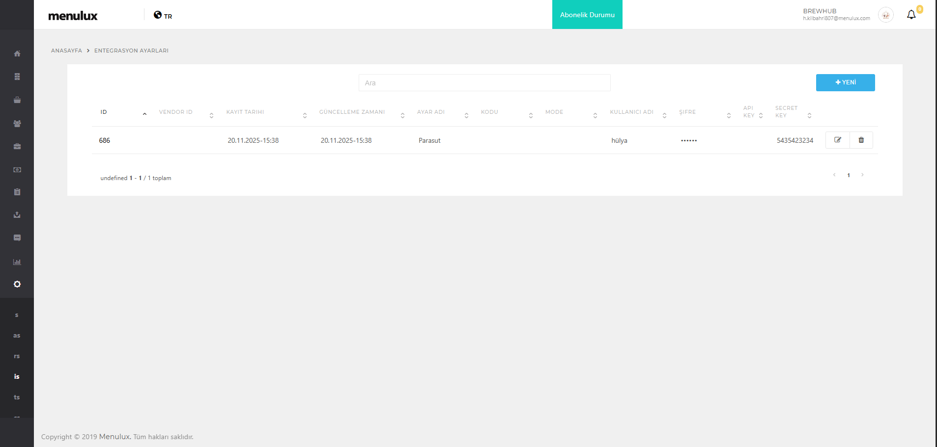Go to Anasayfa breadcrumb link

pyautogui.click(x=66, y=51)
